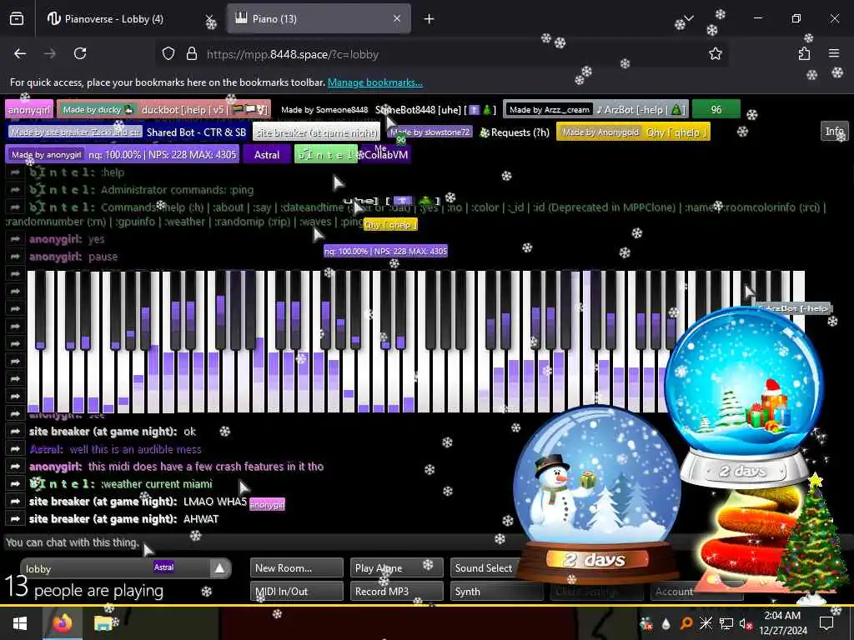Image resolution: width=854 pixels, height=640 pixels.
Task: Open the Sound Select menu
Action: point(484,567)
